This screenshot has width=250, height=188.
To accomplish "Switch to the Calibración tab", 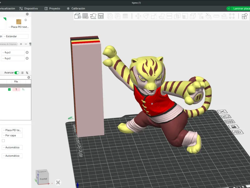I will (76, 8).
